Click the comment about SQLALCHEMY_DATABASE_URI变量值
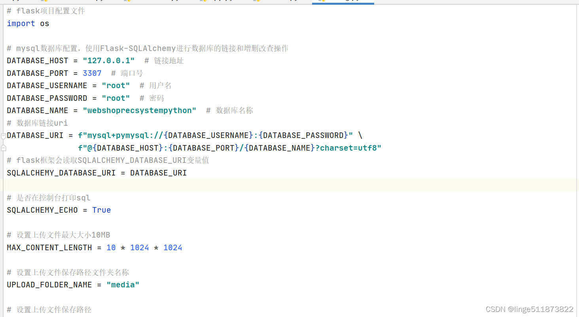The width and height of the screenshot is (579, 317). 108,160
